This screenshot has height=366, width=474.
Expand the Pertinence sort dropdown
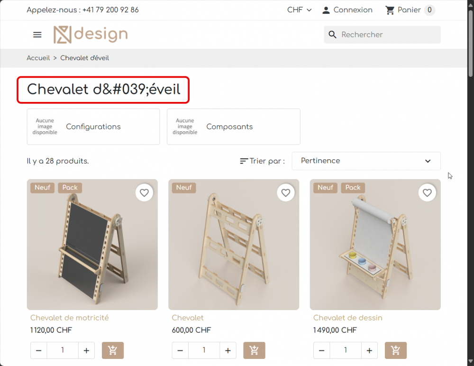pos(366,161)
